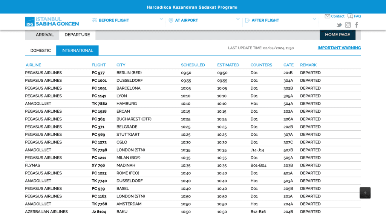The width and height of the screenshot is (386, 214).
Task: Click the location pin icon beside At Airport
Action: [x=171, y=20]
